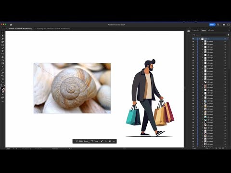Click Type button in contextual taskbar
231x173 pixels.
(95, 141)
